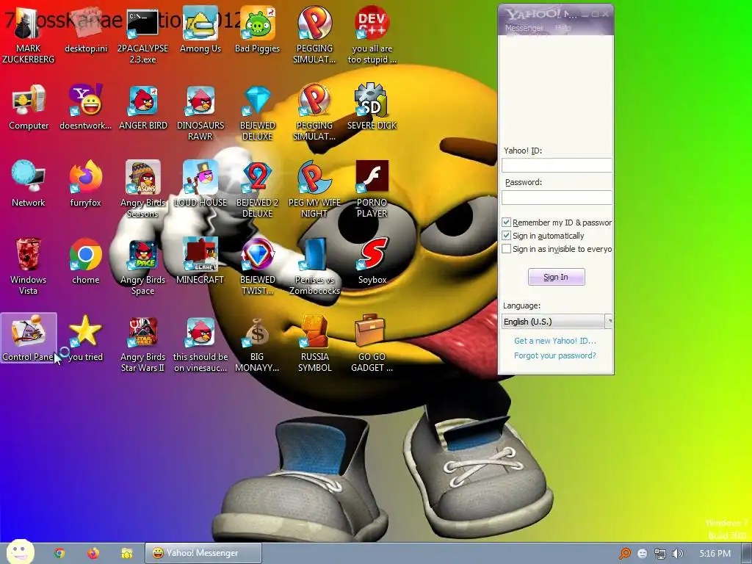Open the MINECRAFT shortcut
Screen dimensions: 752x564
[200, 262]
